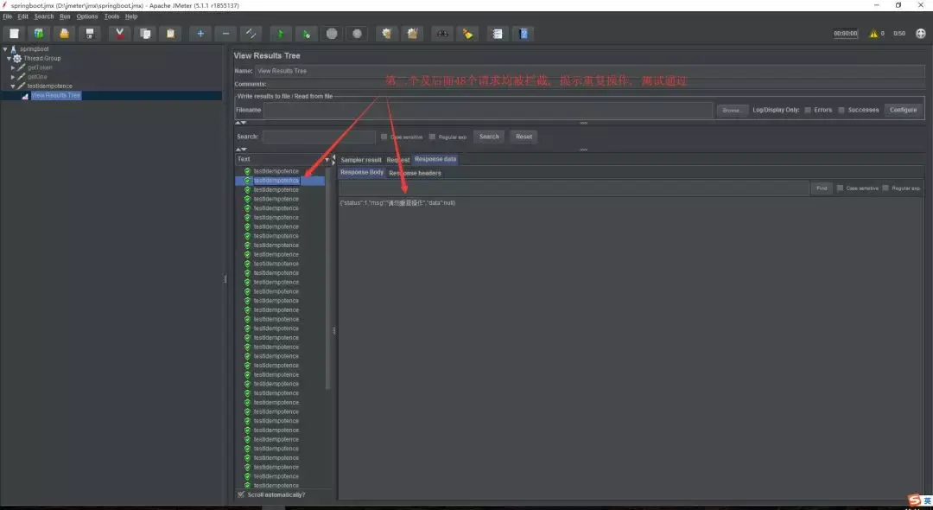The height and width of the screenshot is (510, 933).
Task: Open Search binoculars icon in toolbar
Action: (442, 34)
